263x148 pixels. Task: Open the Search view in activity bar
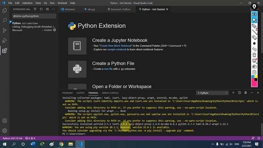(x=5, y=20)
